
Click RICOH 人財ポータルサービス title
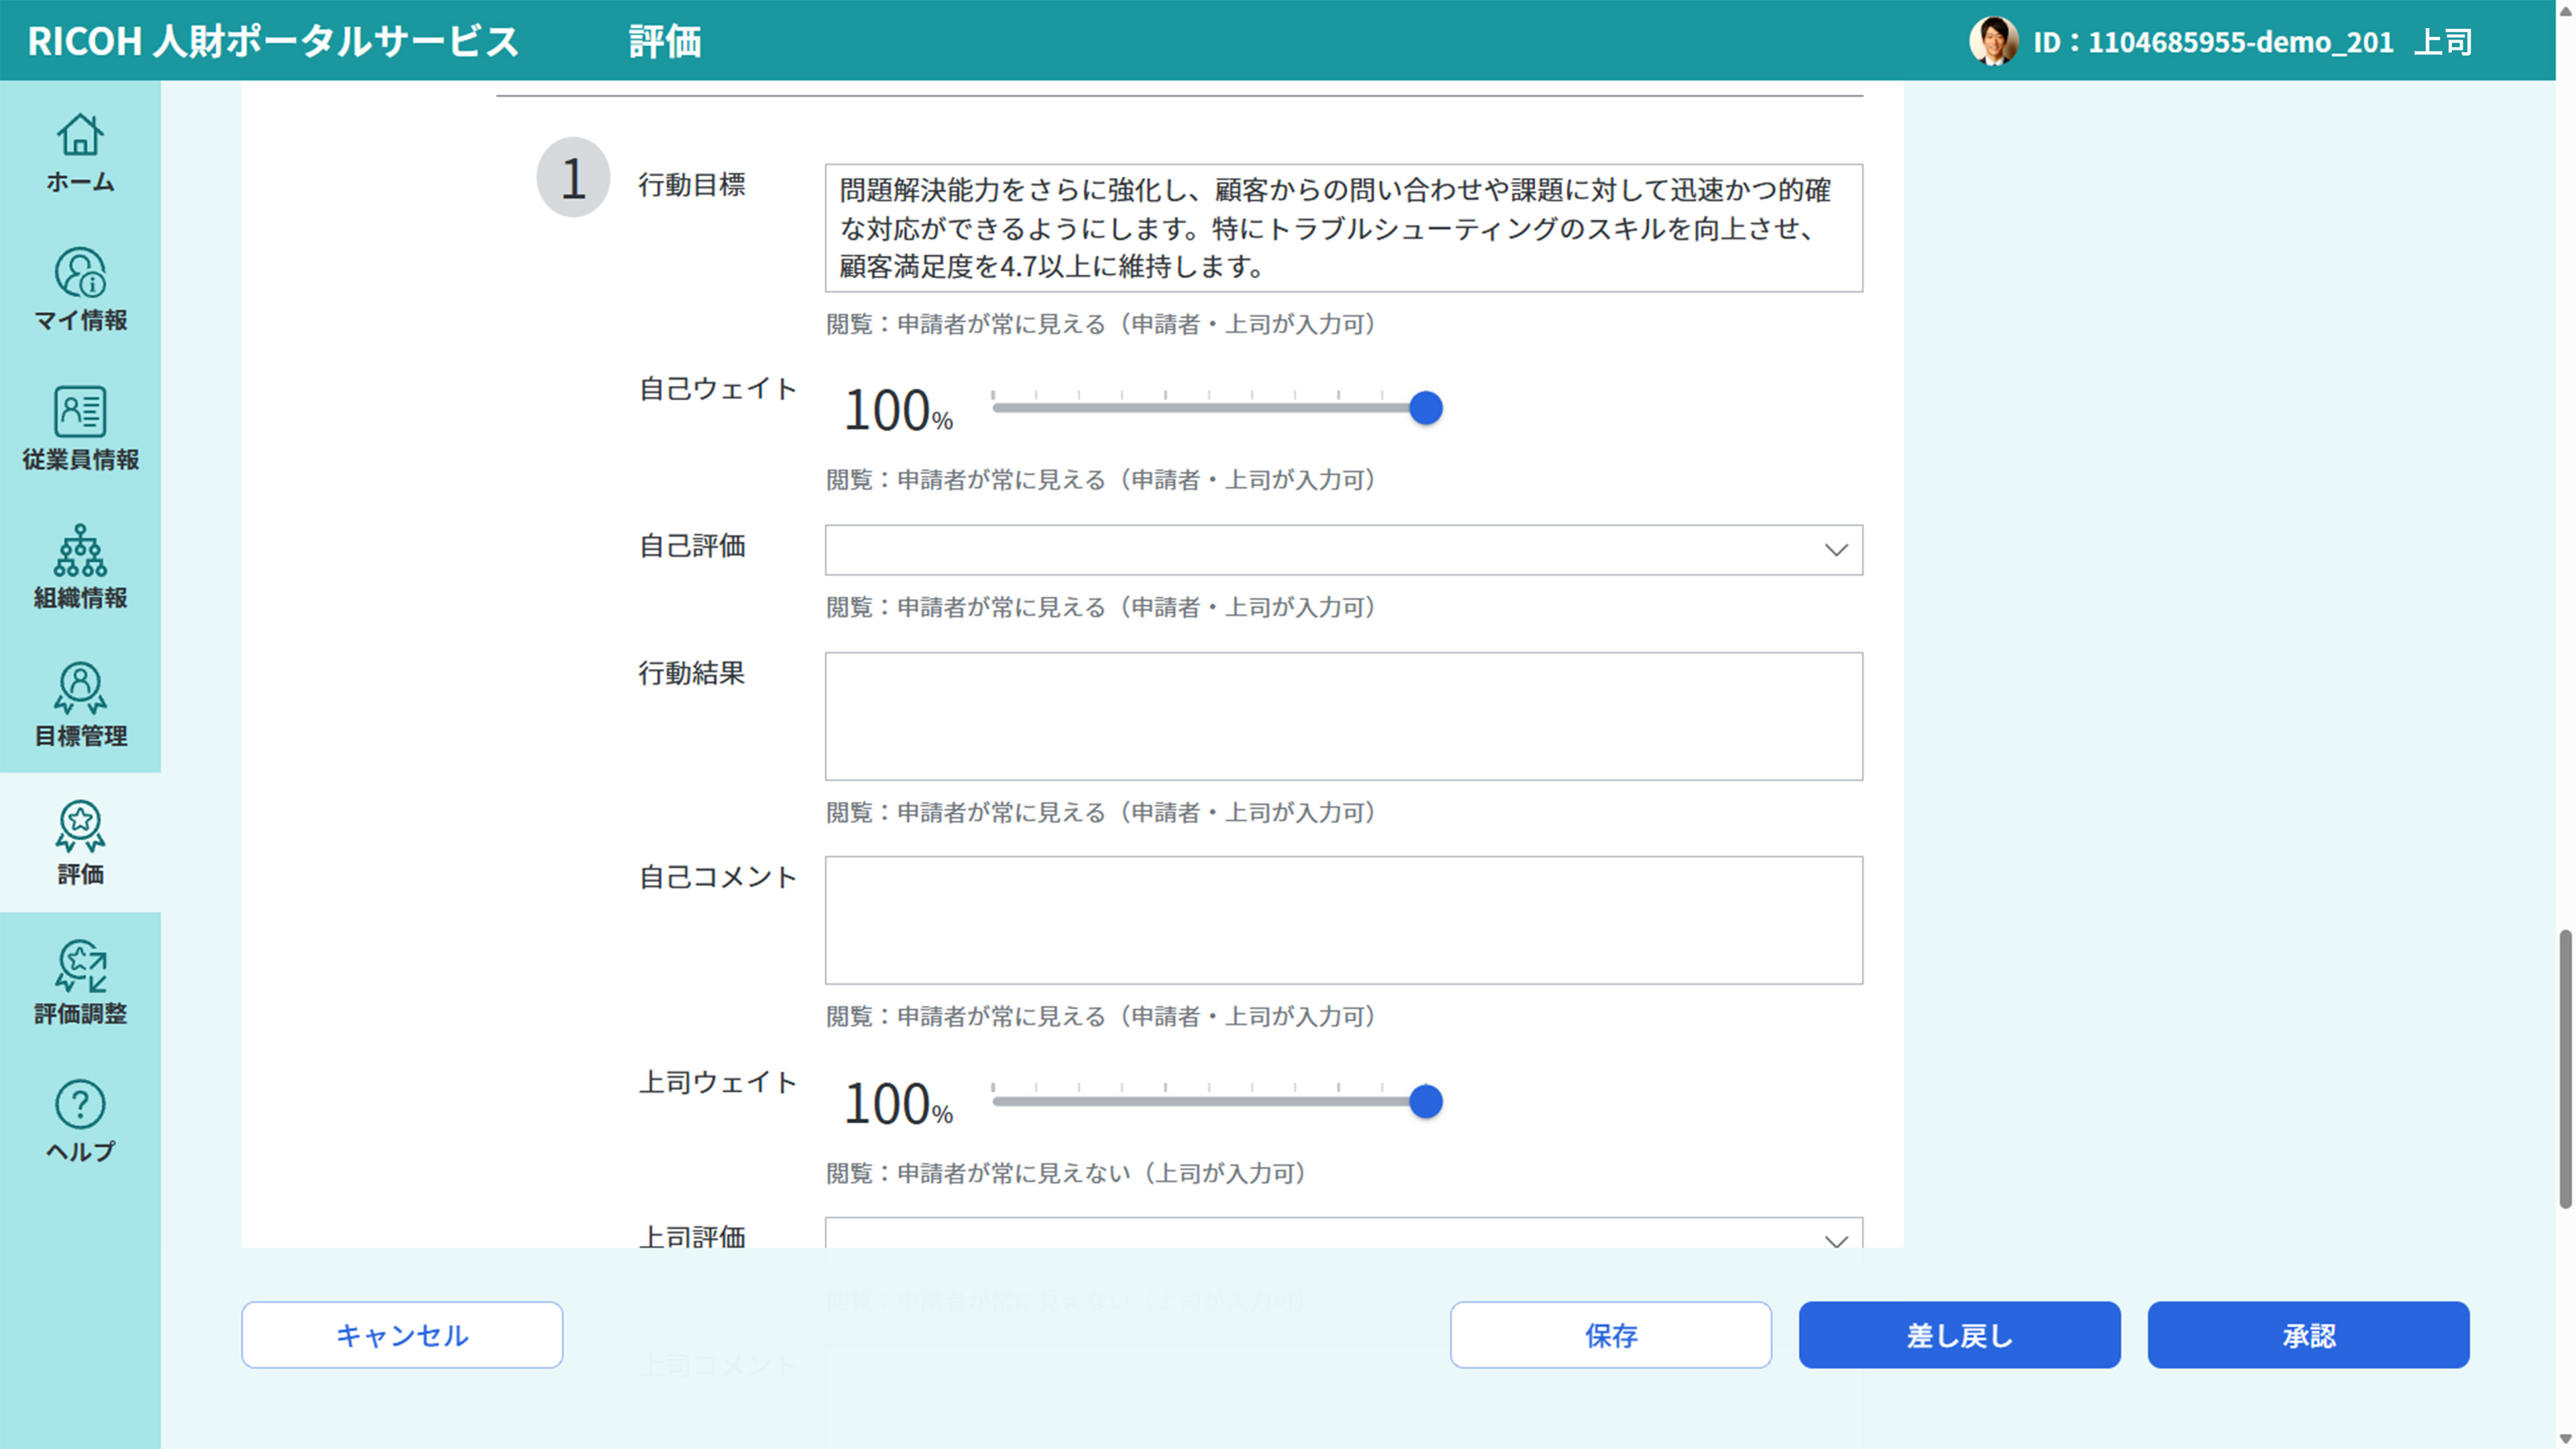click(273, 41)
